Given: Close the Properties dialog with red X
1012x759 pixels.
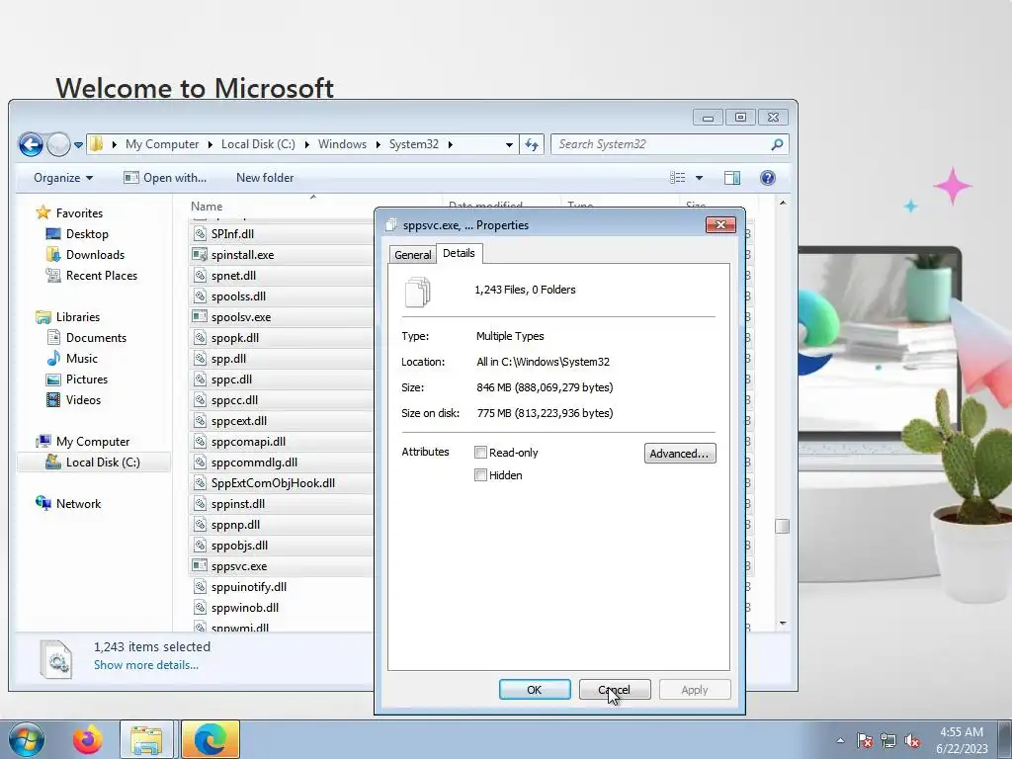Looking at the screenshot, I should 720,224.
